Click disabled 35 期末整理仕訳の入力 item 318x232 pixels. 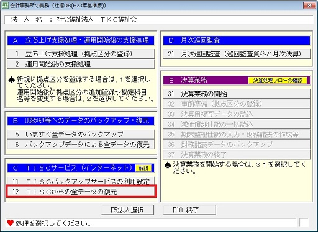coord(237,134)
